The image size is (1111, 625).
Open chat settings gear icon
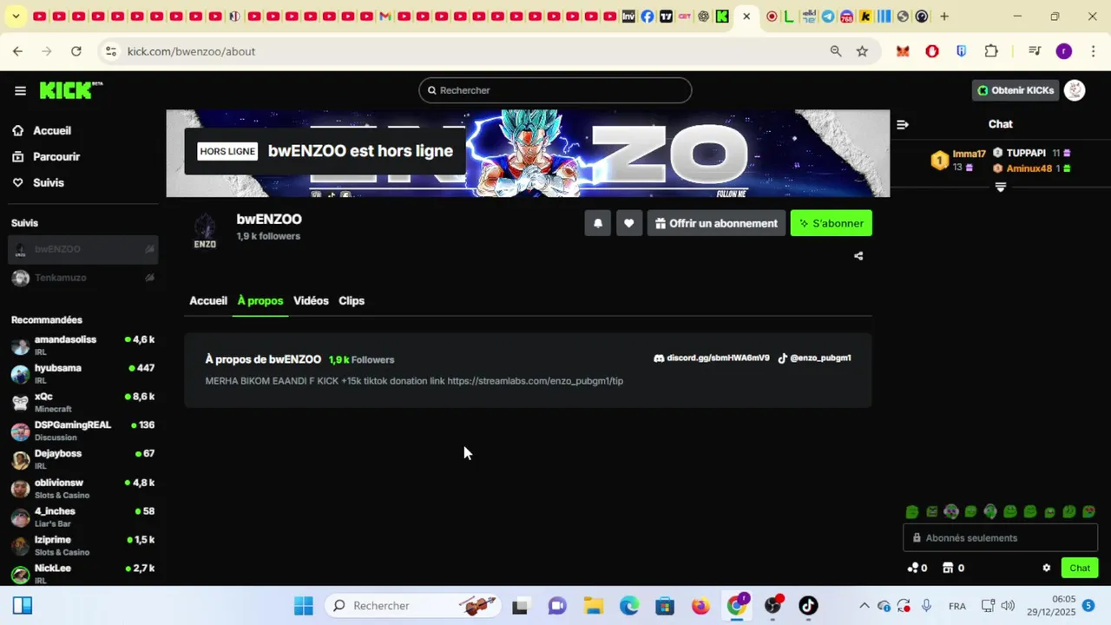coord(1046,568)
